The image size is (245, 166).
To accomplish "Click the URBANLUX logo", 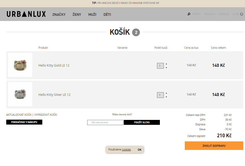I will tap(26, 14).
